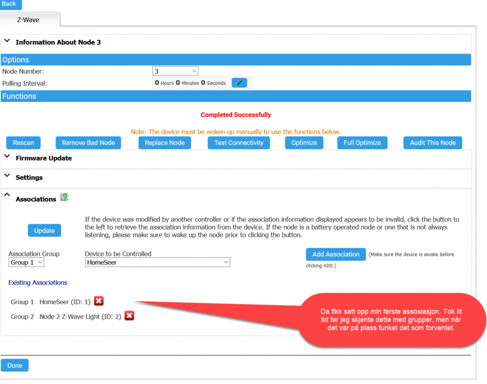Run Test Connectivity
The height and width of the screenshot is (384, 487).
pos(239,143)
